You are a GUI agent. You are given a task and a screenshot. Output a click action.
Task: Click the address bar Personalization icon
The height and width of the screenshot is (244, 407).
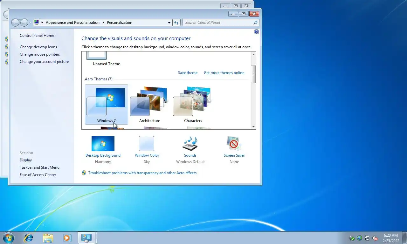coord(36,23)
